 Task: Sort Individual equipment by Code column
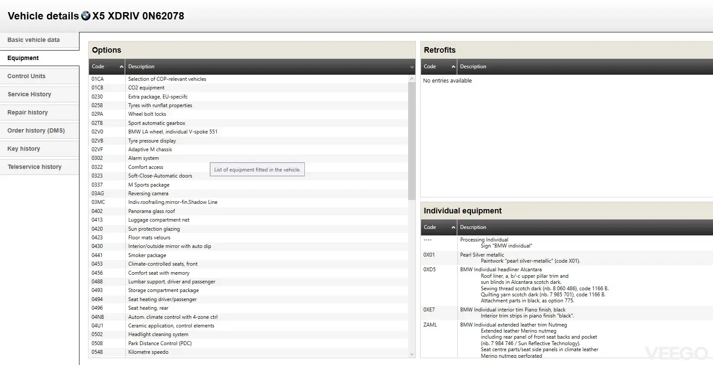tap(439, 227)
